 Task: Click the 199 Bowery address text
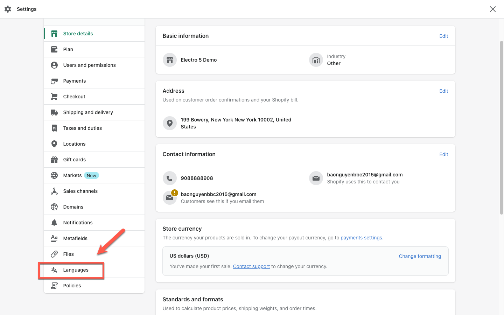(x=236, y=123)
